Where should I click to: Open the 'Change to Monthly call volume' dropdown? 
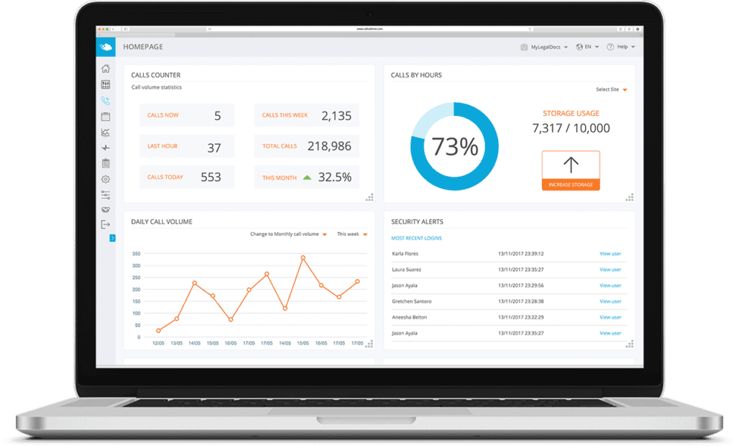point(288,235)
